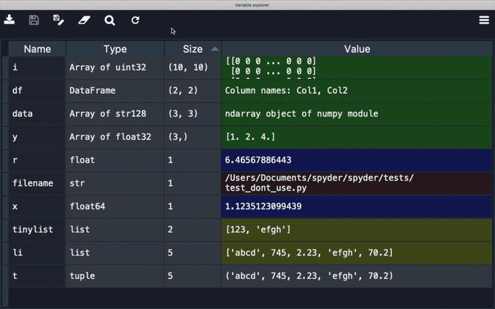Click the magnifier Search variables icon
Image resolution: width=495 pixels, height=309 pixels.
pyautogui.click(x=110, y=20)
